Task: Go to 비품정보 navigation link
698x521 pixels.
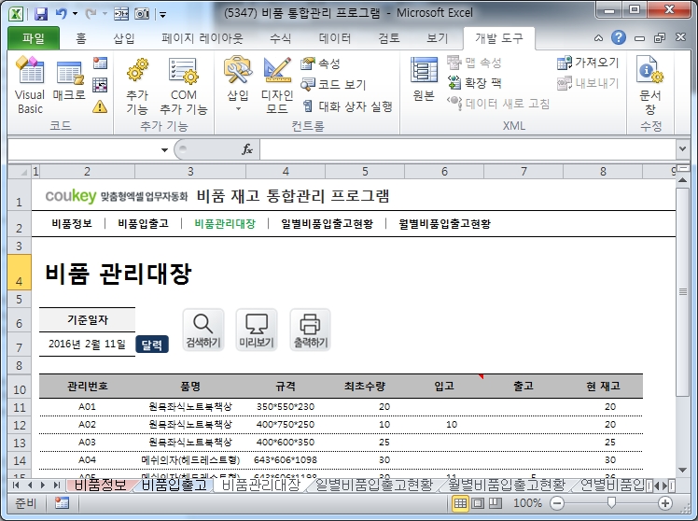Action: point(72,223)
